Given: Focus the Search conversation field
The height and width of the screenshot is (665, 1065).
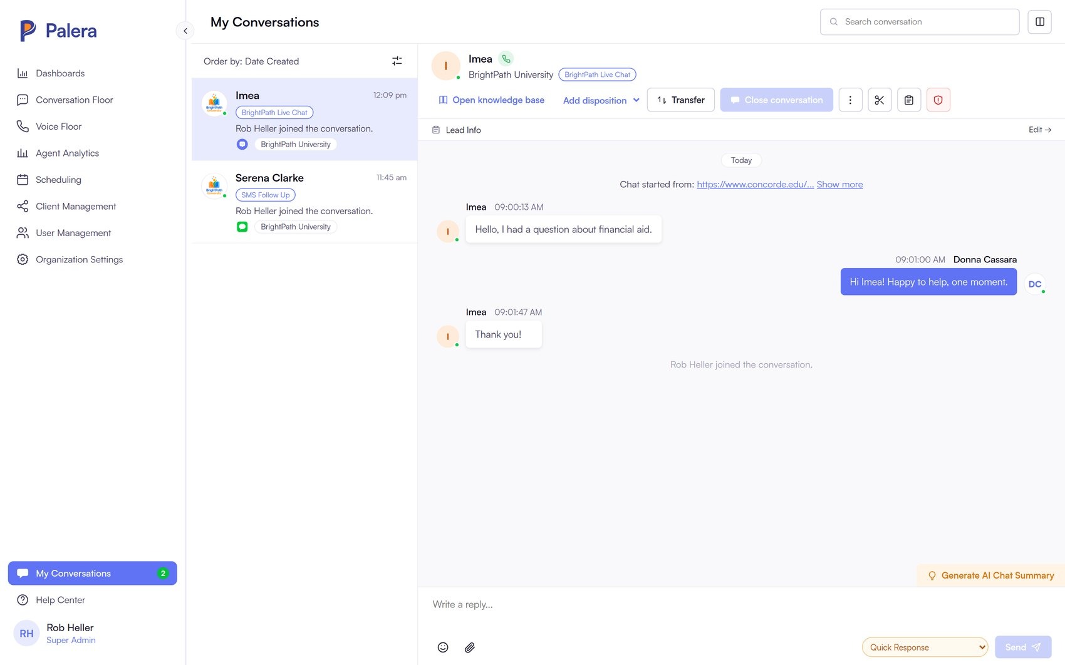Looking at the screenshot, I should [x=920, y=22].
